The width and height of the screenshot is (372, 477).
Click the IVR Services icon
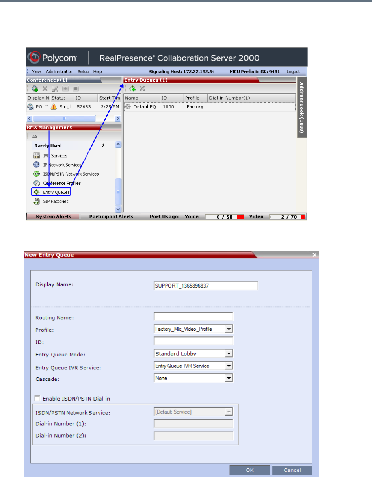point(37,156)
